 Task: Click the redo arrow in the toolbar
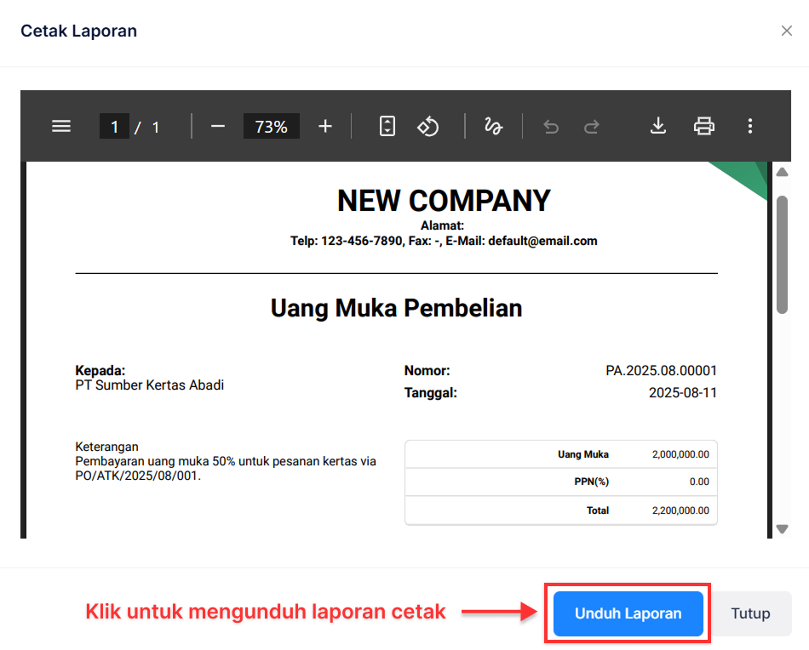click(x=591, y=126)
